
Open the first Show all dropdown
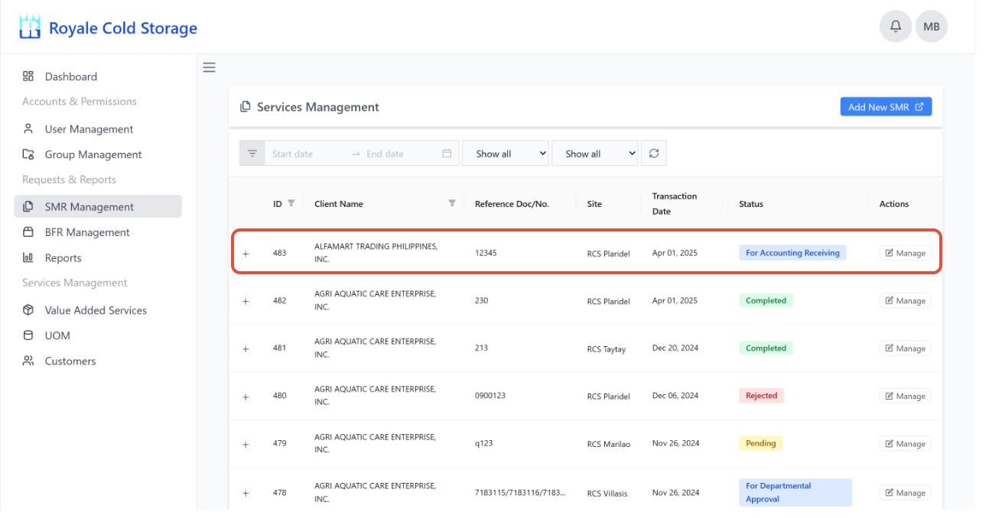pyautogui.click(x=506, y=154)
